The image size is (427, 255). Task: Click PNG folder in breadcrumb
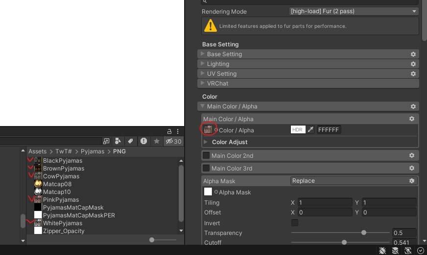tap(119, 151)
